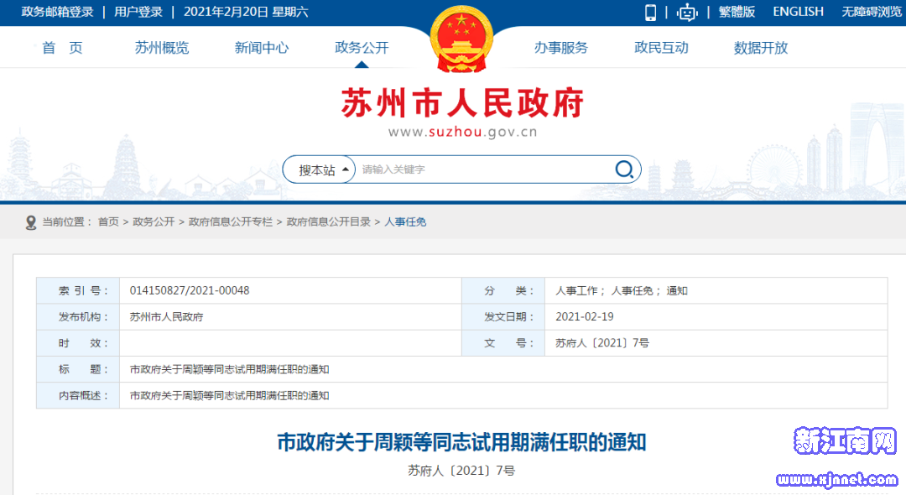This screenshot has width=906, height=495.
Task: Click 政府信息公开目录 breadcrumb link
Action: pyautogui.click(x=328, y=222)
